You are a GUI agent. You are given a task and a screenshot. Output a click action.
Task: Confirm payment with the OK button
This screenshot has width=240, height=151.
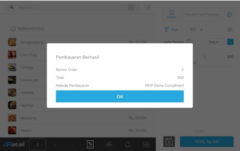[x=120, y=96]
